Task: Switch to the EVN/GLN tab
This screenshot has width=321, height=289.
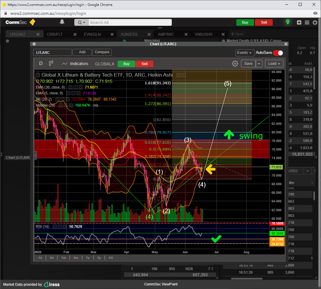Action: 92,34
